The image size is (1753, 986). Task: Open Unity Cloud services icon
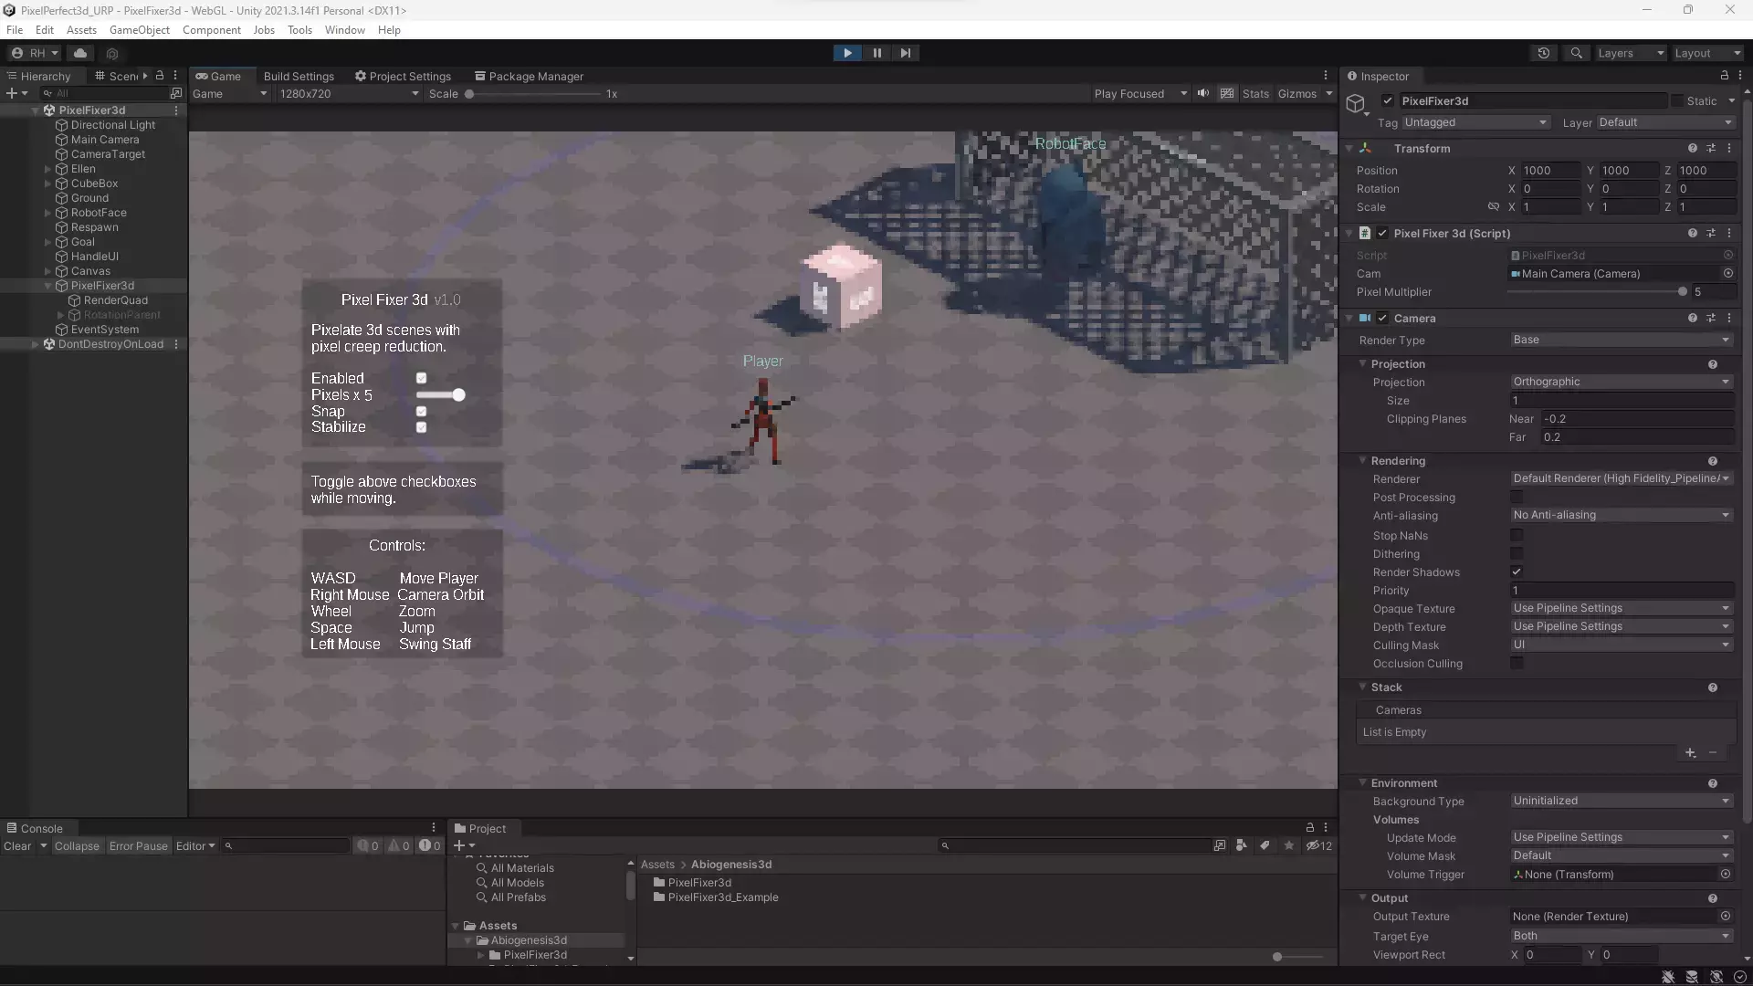tap(80, 53)
